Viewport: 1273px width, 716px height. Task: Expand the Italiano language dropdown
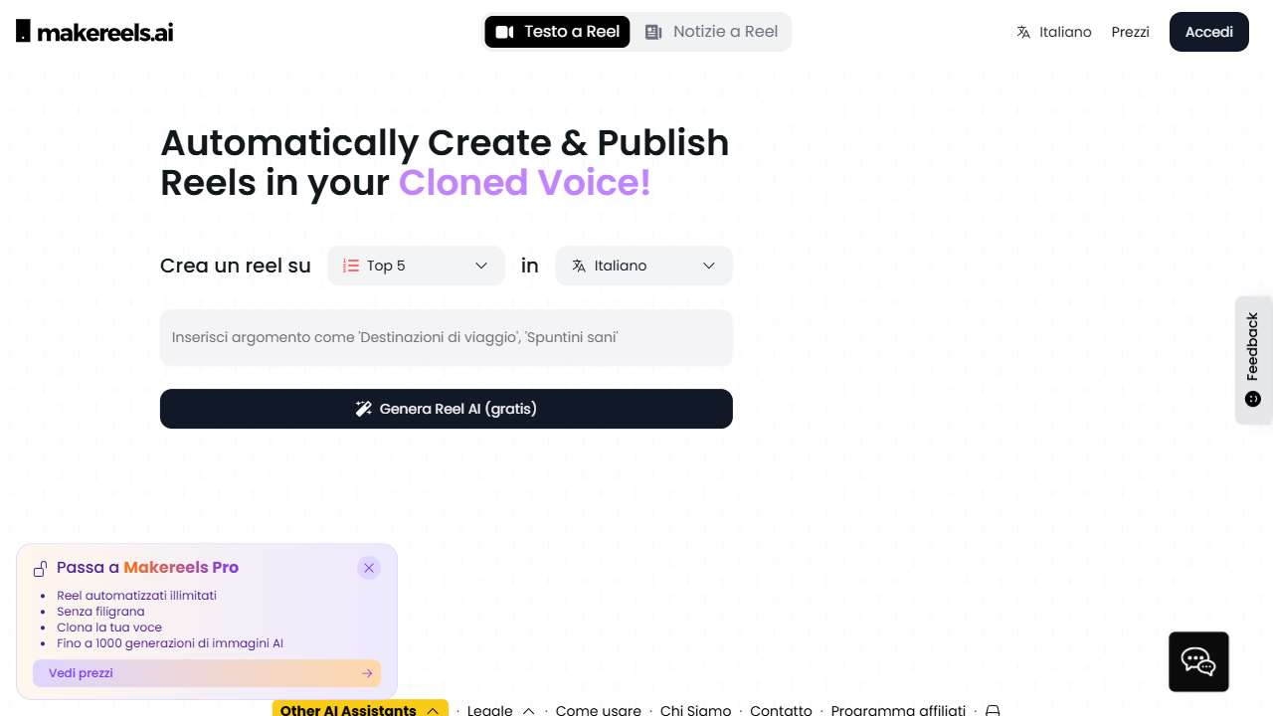[x=643, y=266]
